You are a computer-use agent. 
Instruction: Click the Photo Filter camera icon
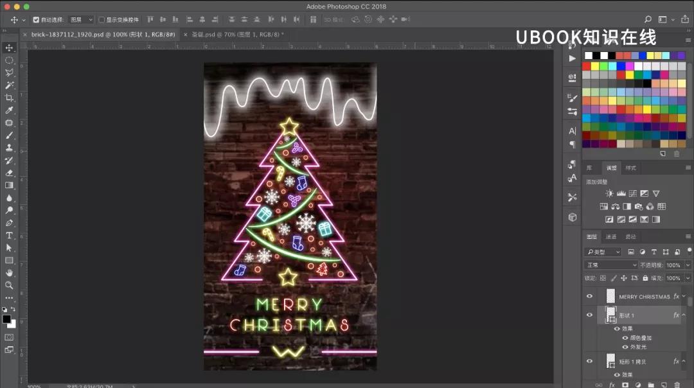[639, 206]
